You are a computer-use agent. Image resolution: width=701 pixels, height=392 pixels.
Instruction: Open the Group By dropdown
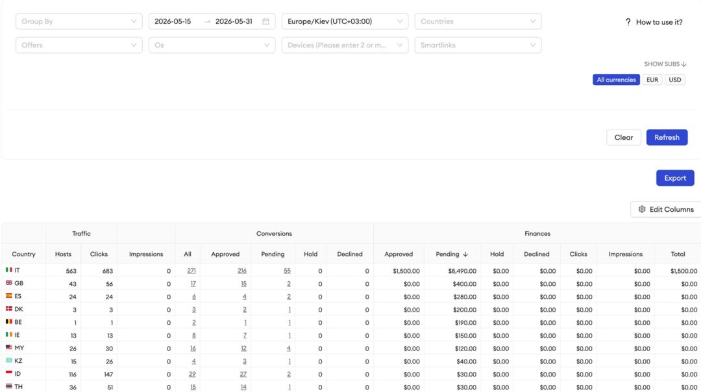(79, 21)
